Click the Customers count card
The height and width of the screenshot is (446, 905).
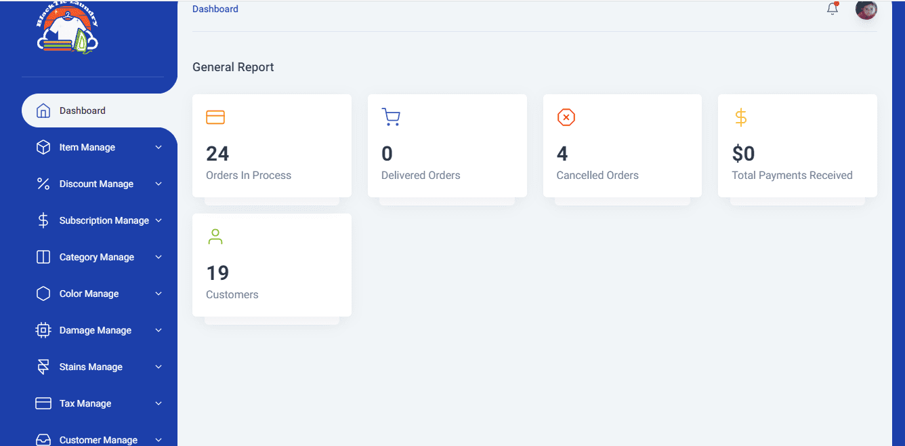coord(272,265)
